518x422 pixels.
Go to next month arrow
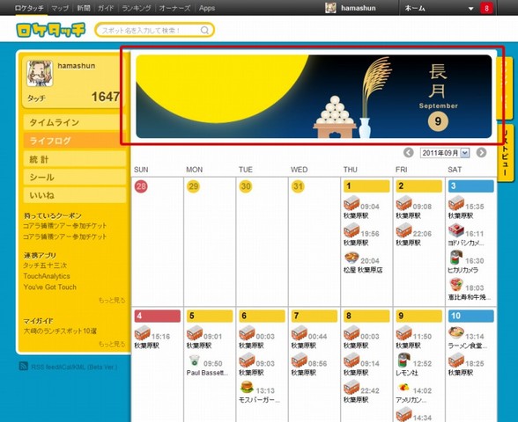point(481,153)
